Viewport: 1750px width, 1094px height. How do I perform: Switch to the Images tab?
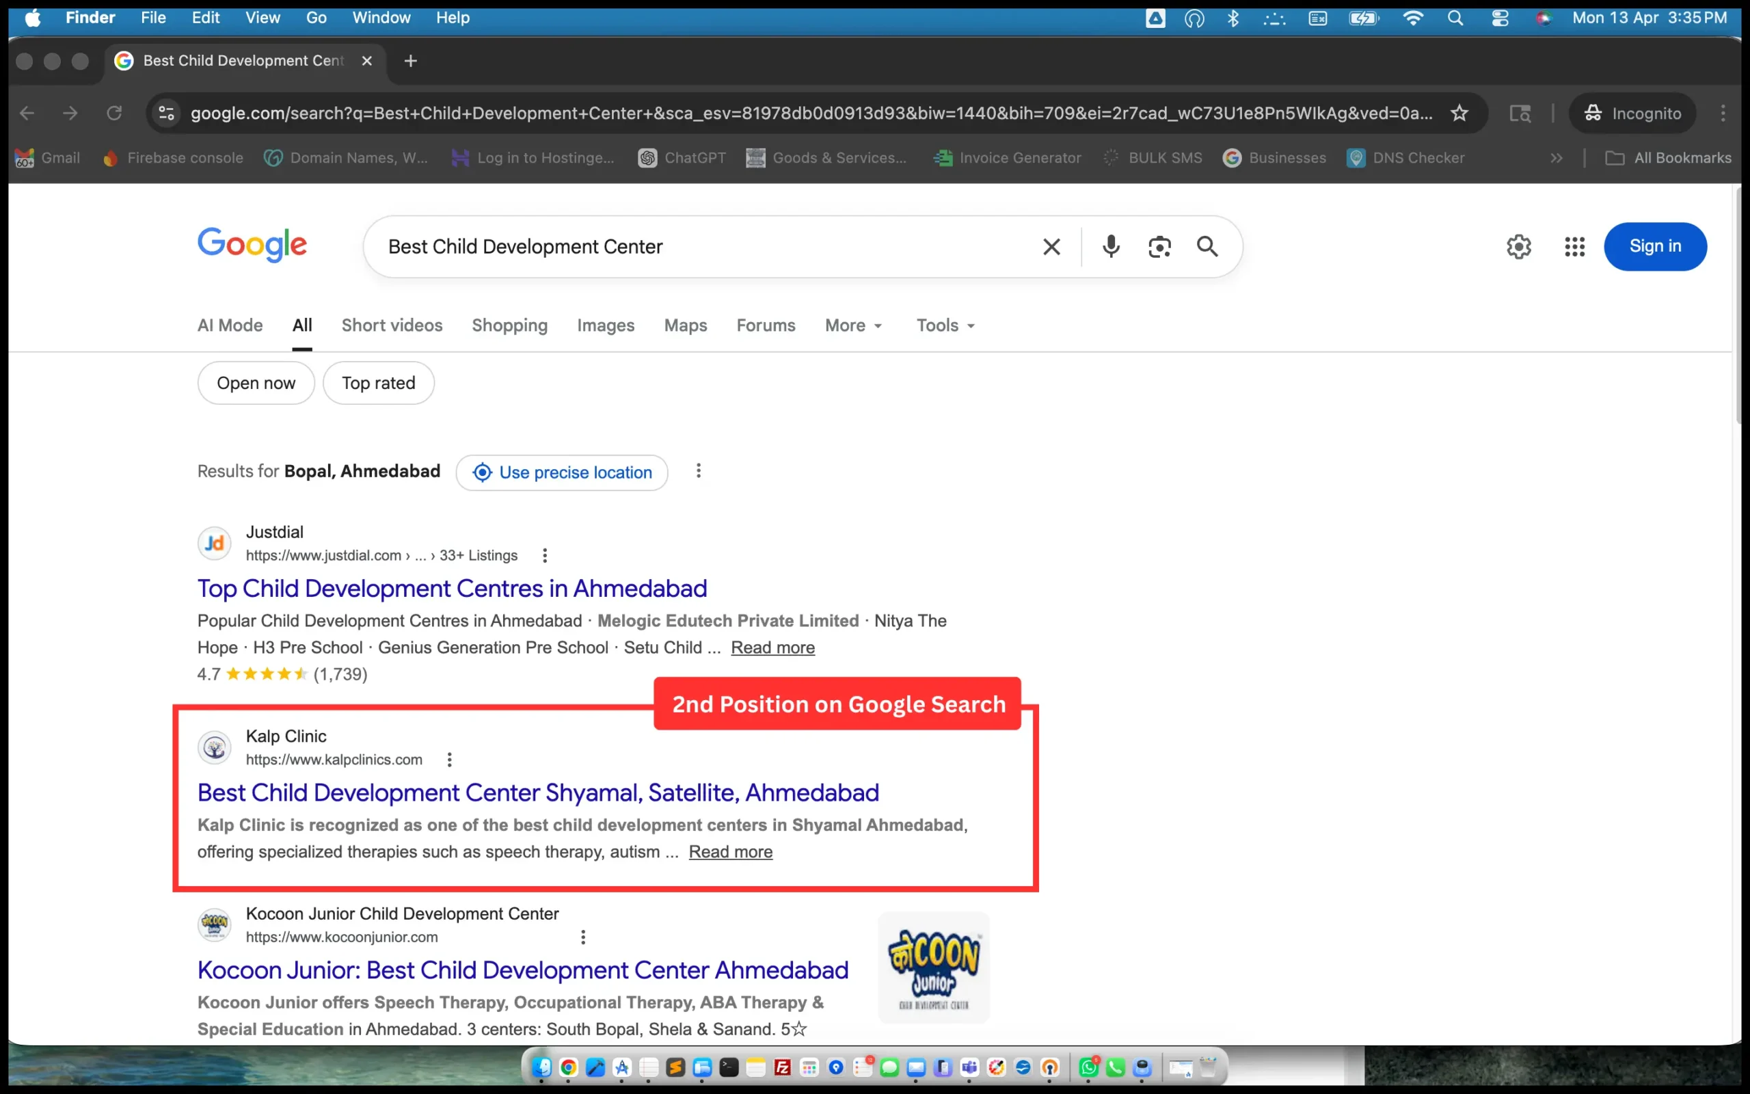click(x=606, y=325)
